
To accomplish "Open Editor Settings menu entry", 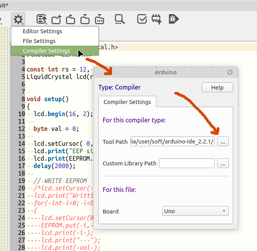I will pos(42,31).
